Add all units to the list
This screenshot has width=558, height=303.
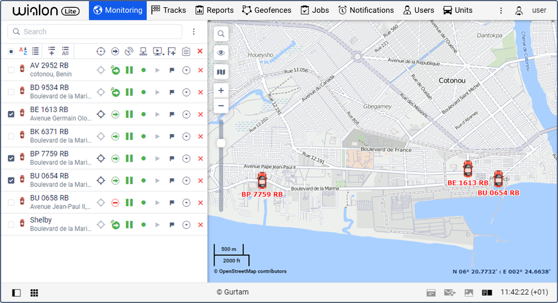(x=65, y=51)
